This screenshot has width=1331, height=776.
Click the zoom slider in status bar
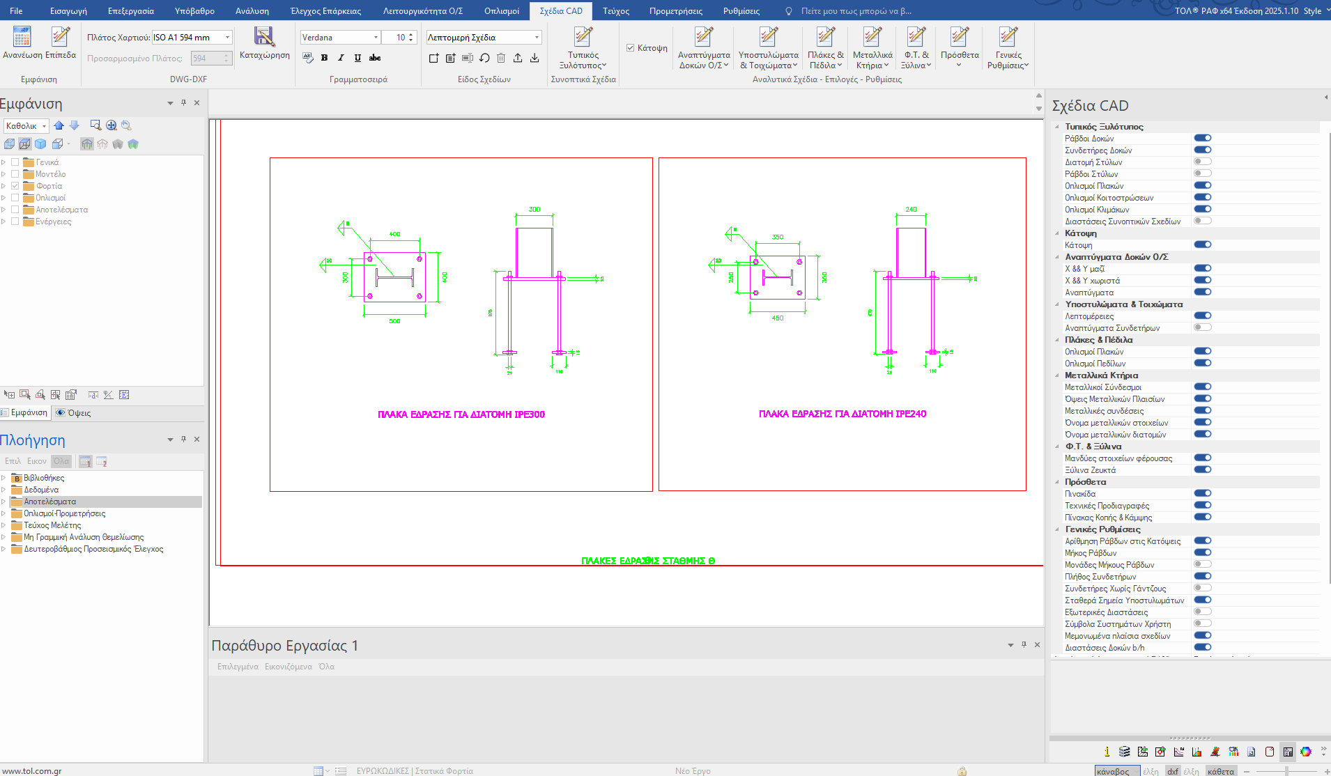(x=1286, y=771)
